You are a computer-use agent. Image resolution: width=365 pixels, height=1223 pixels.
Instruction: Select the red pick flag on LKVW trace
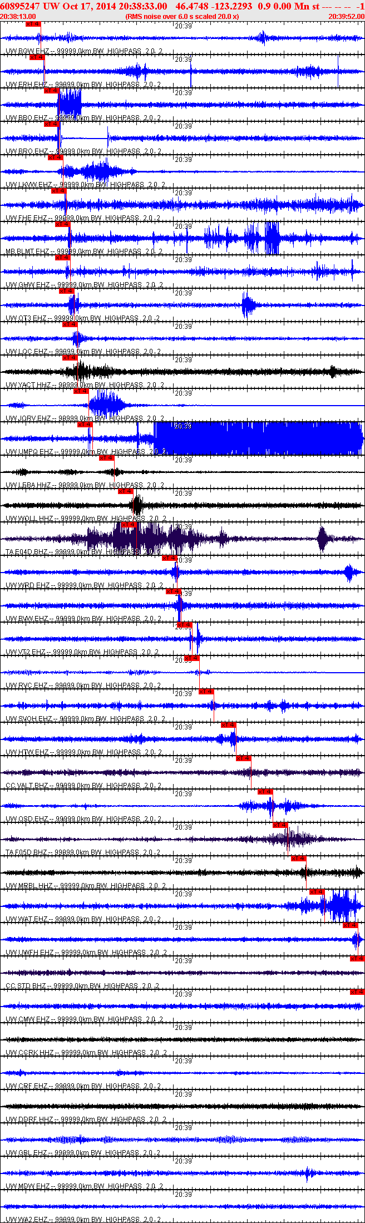point(56,157)
